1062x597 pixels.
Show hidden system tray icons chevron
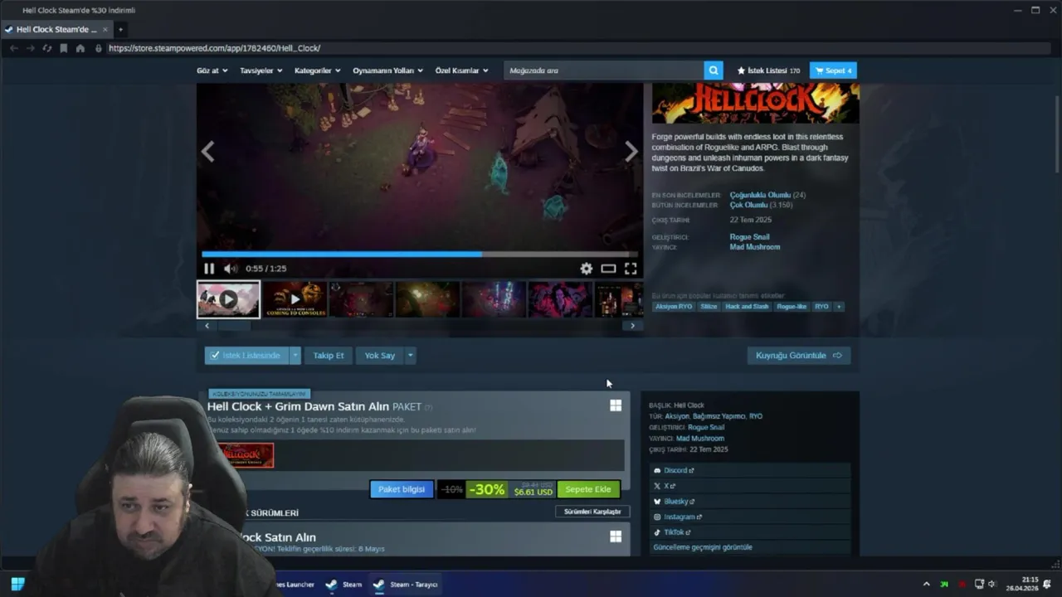pyautogui.click(x=927, y=585)
